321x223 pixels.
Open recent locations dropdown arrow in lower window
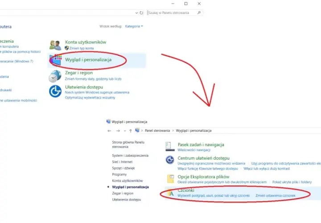click(125, 131)
